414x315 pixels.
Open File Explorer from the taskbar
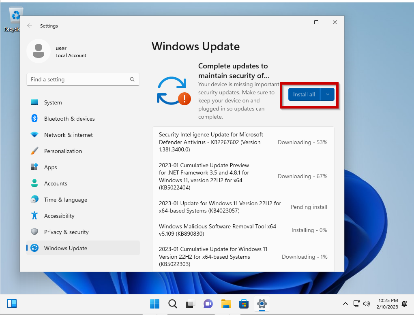click(226, 304)
